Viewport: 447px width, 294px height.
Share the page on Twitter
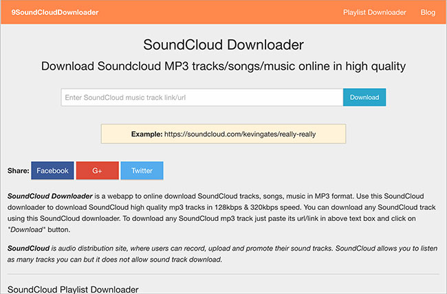click(142, 170)
